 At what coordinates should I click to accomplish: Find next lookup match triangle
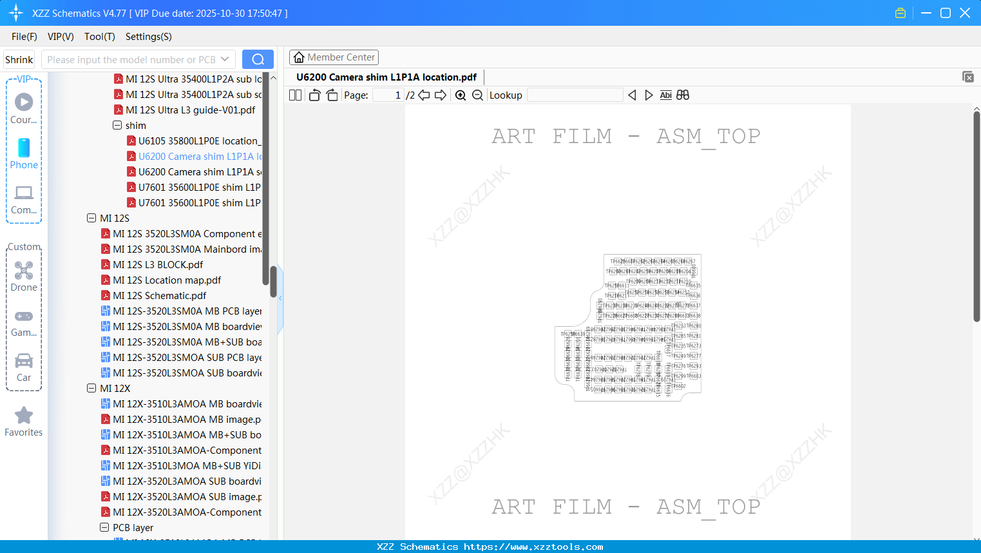click(649, 95)
